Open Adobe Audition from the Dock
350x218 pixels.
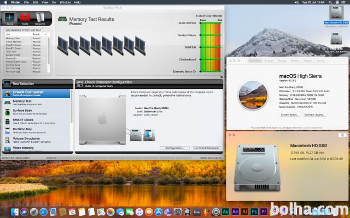(225, 212)
